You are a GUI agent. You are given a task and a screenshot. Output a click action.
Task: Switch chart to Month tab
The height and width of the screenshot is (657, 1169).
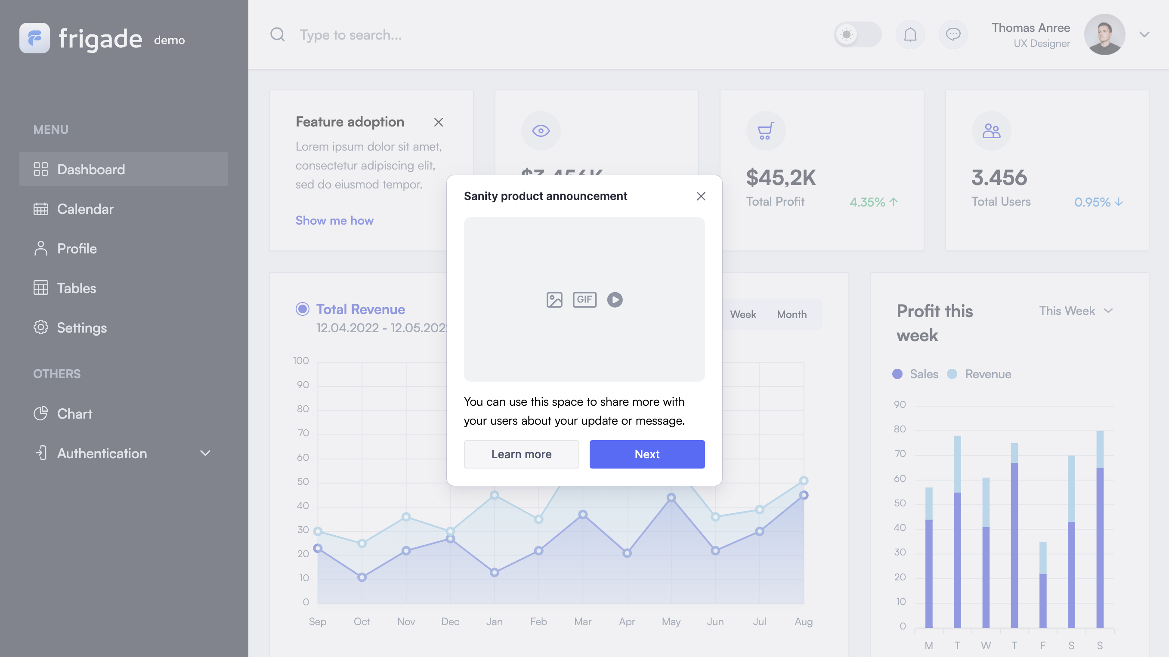coord(792,314)
